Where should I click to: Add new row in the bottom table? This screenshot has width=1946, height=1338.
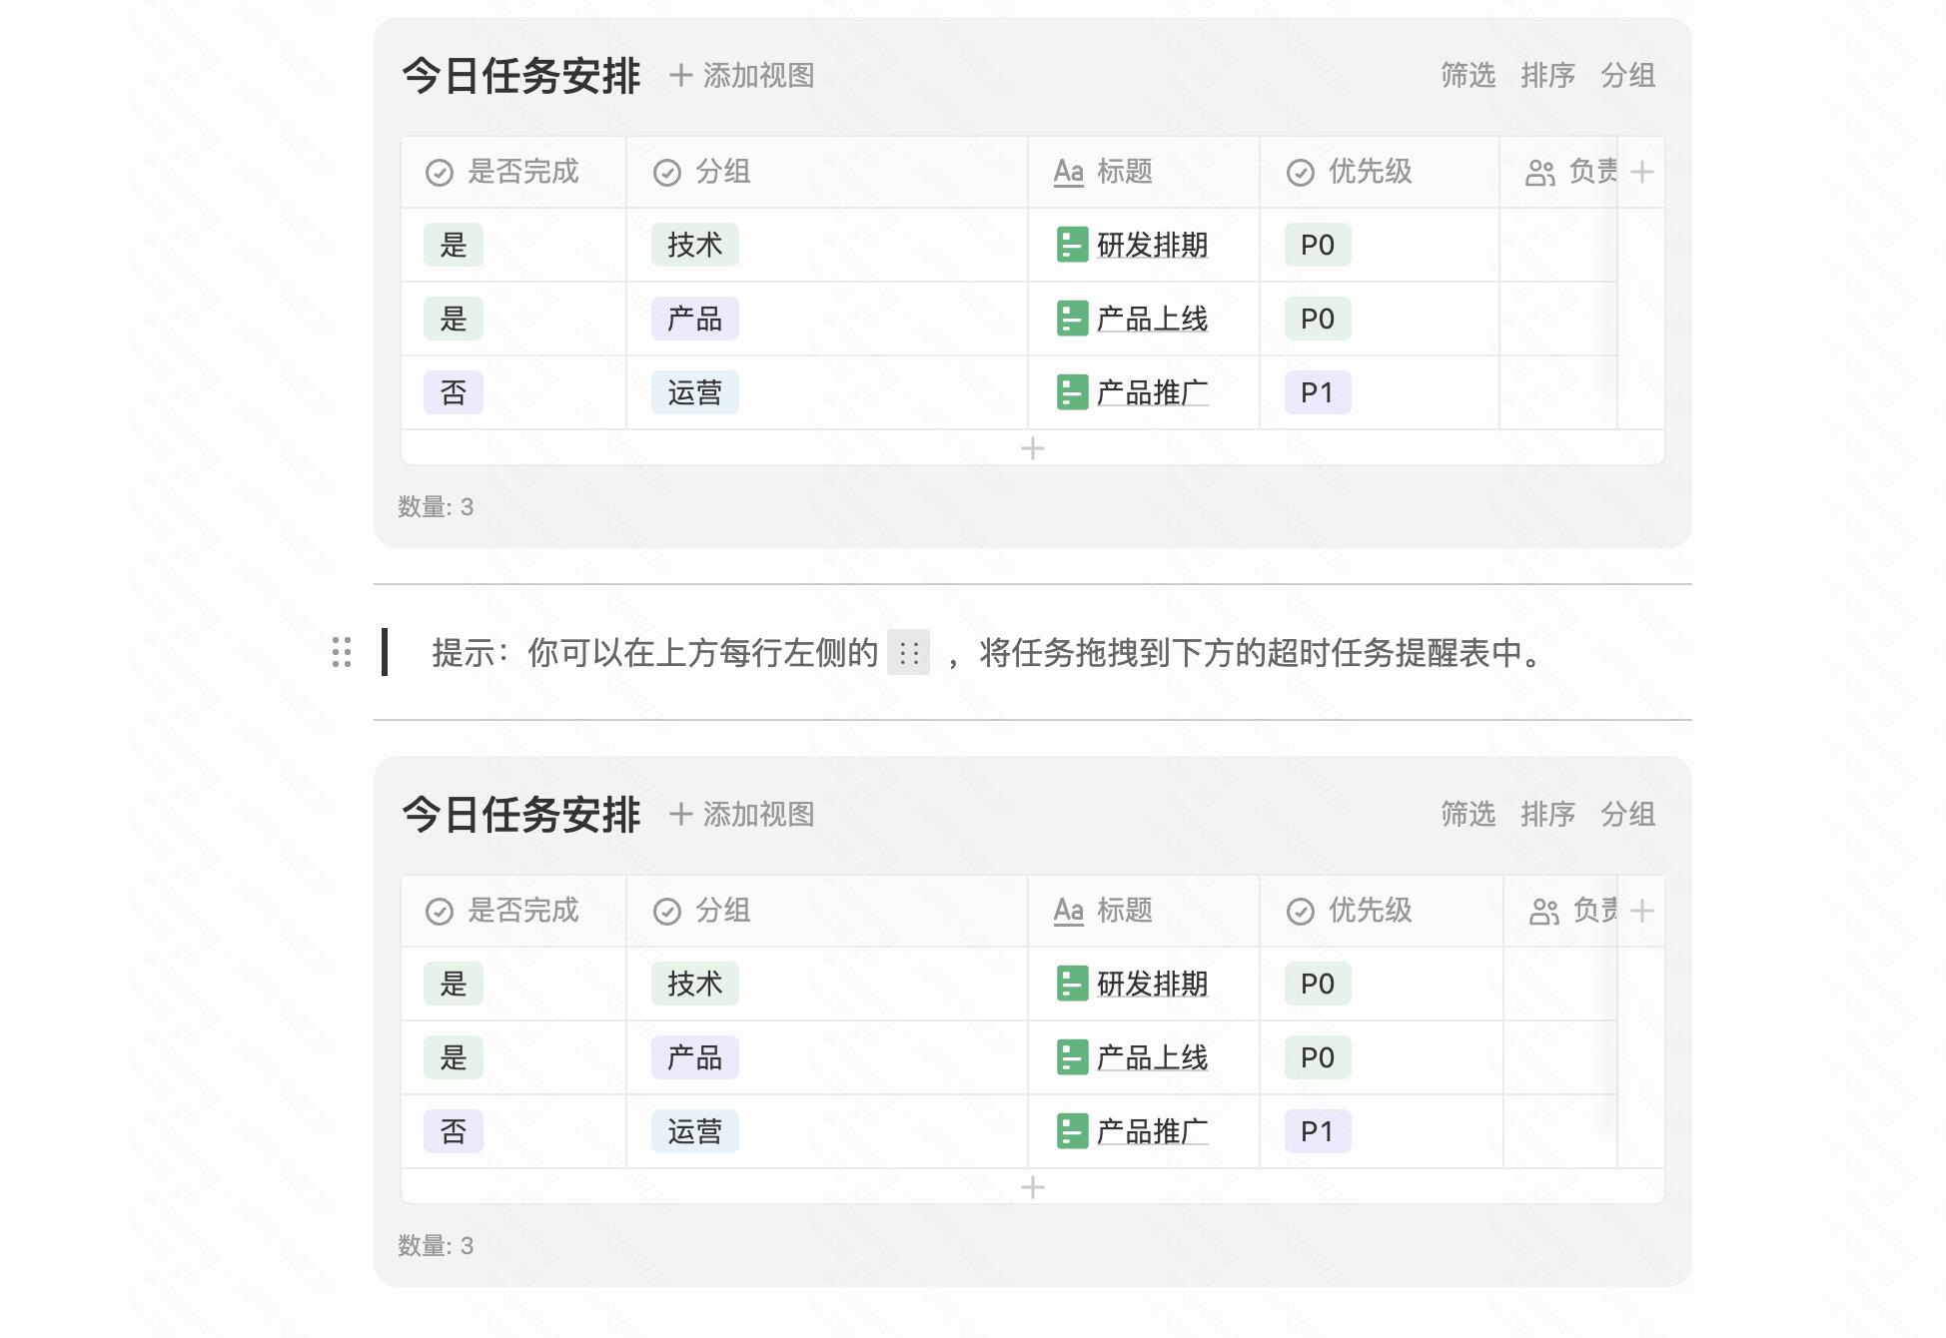pos(1032,1187)
